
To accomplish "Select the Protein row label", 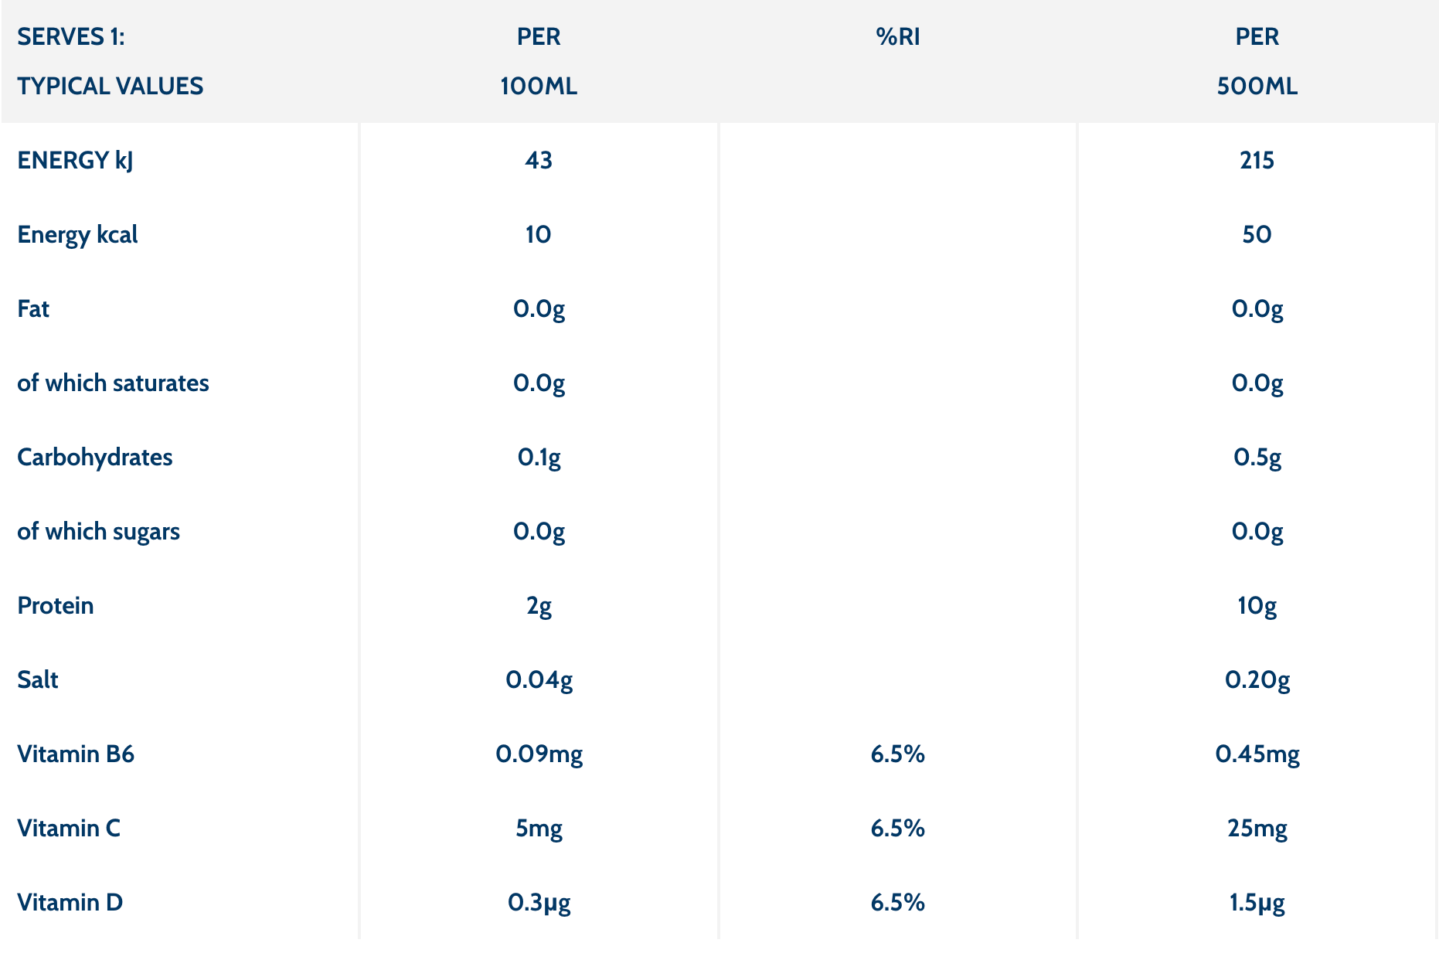I will coord(56,605).
